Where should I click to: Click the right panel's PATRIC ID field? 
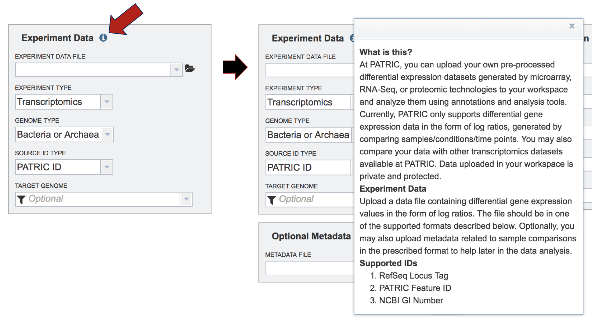click(x=308, y=168)
